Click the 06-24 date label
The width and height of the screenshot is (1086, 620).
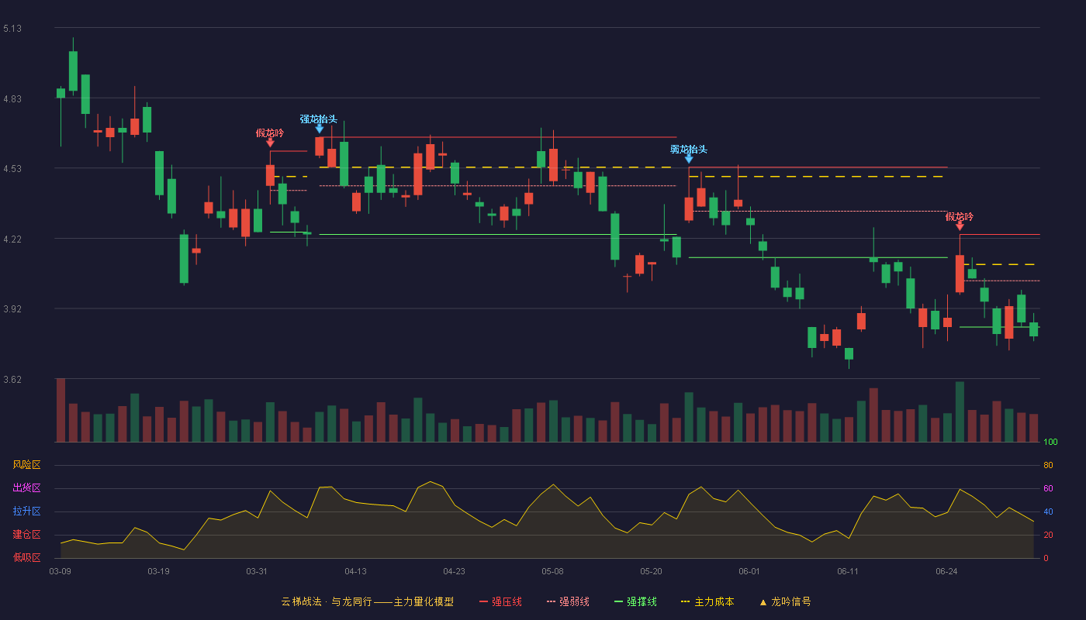(946, 571)
